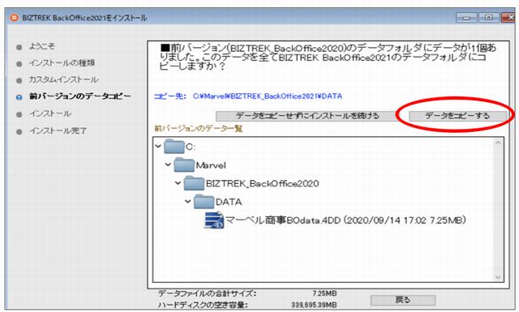The image size is (519, 312).
Task: Minimize the installer window
Action: tap(466, 18)
